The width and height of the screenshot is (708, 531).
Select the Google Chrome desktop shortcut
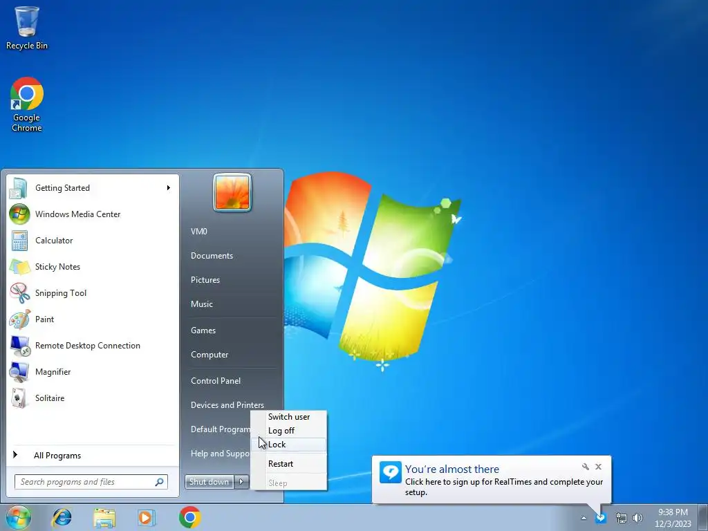pyautogui.click(x=27, y=104)
